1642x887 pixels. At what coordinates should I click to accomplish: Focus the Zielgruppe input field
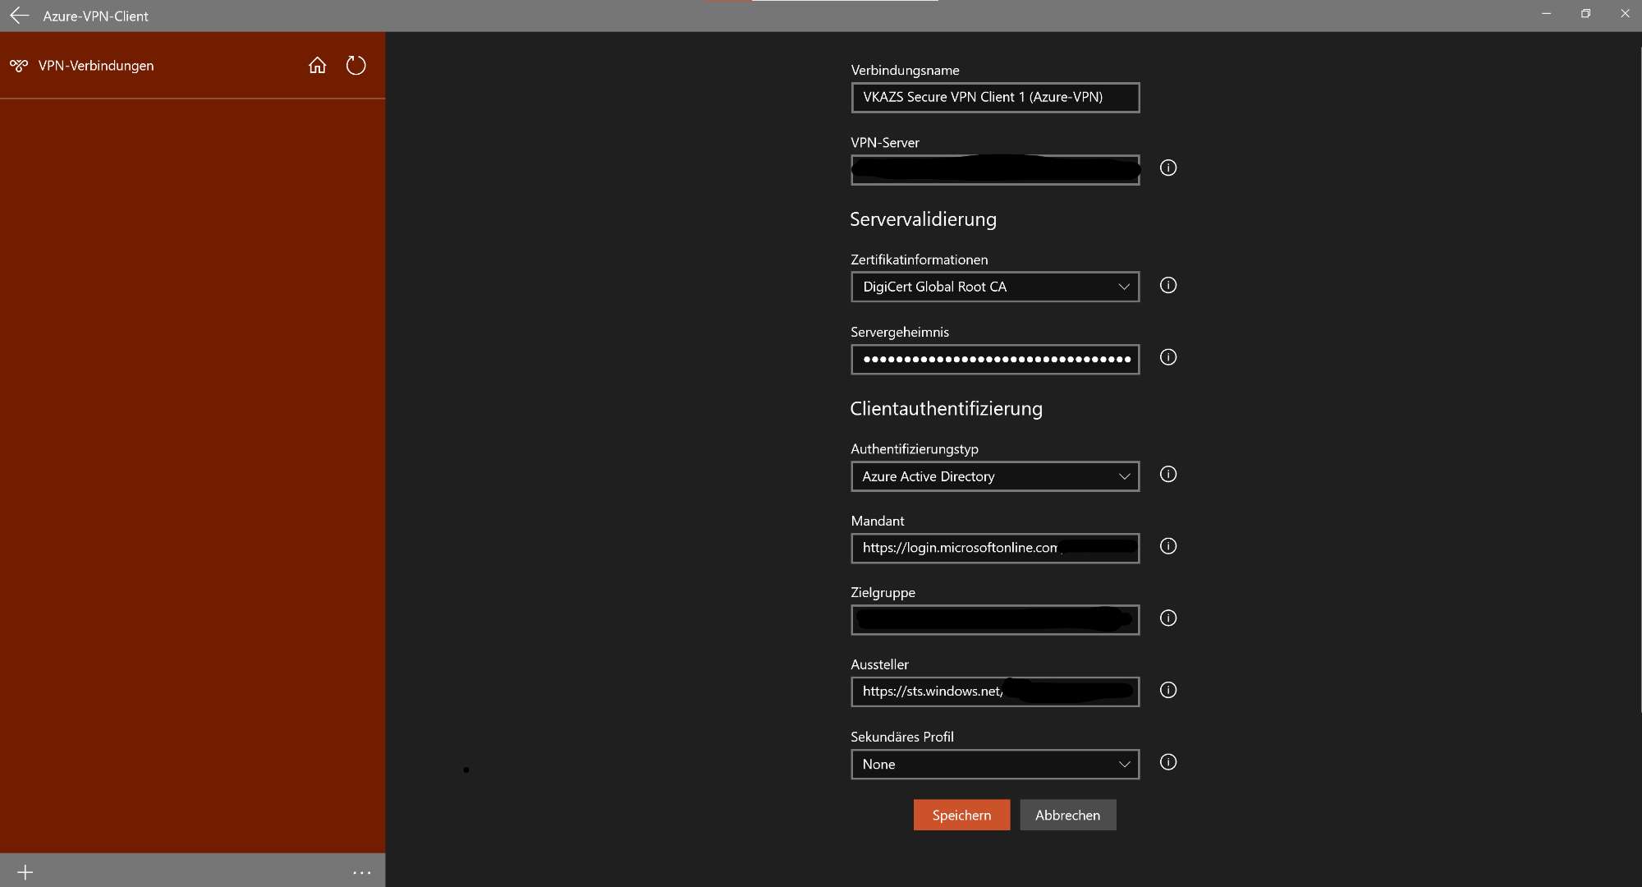point(995,620)
